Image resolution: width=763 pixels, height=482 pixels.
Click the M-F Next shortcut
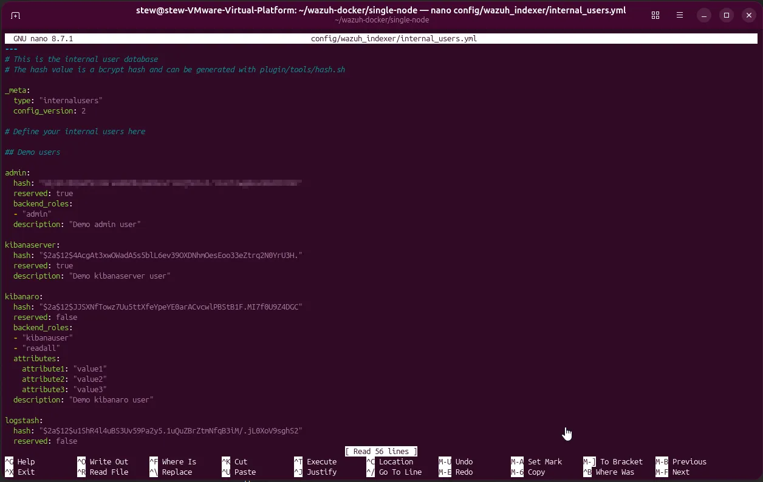point(672,472)
